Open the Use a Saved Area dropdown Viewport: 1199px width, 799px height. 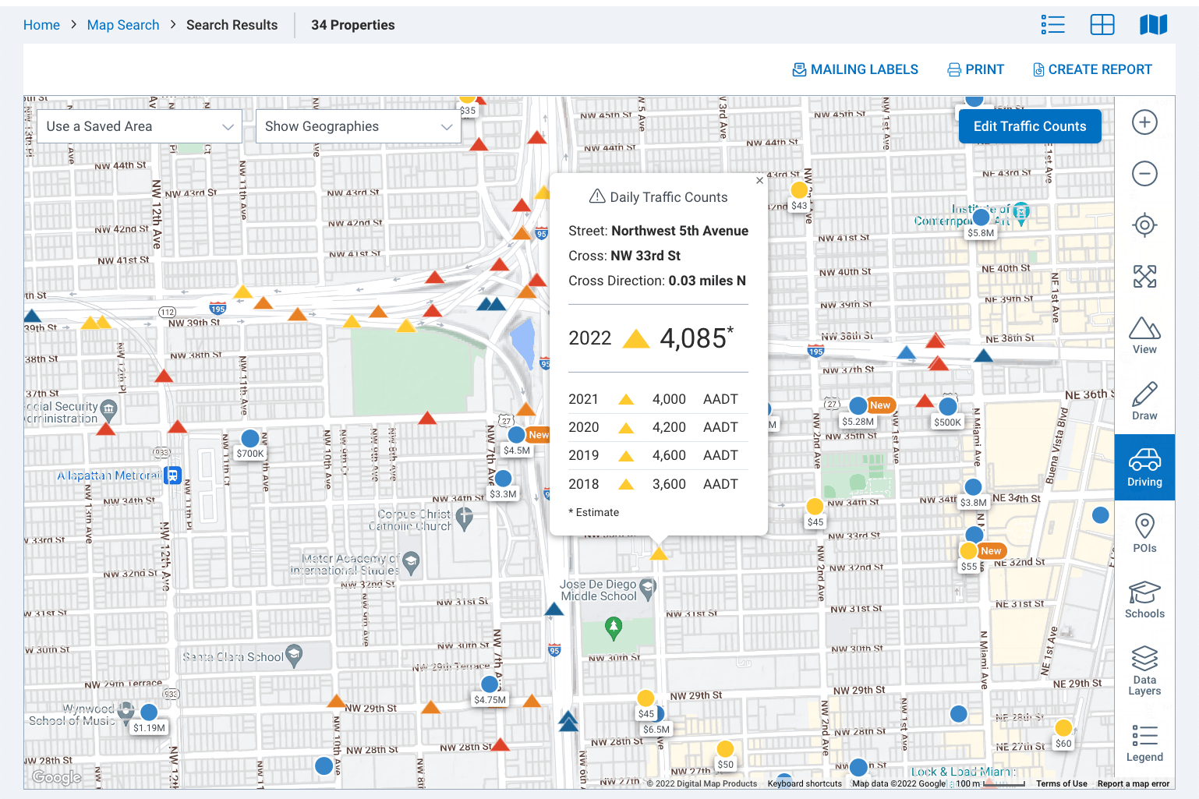point(139,126)
